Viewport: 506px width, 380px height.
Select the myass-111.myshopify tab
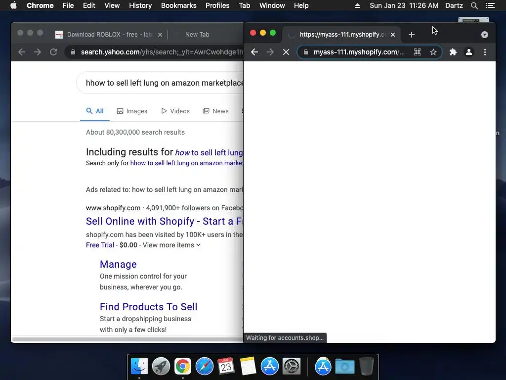point(342,34)
